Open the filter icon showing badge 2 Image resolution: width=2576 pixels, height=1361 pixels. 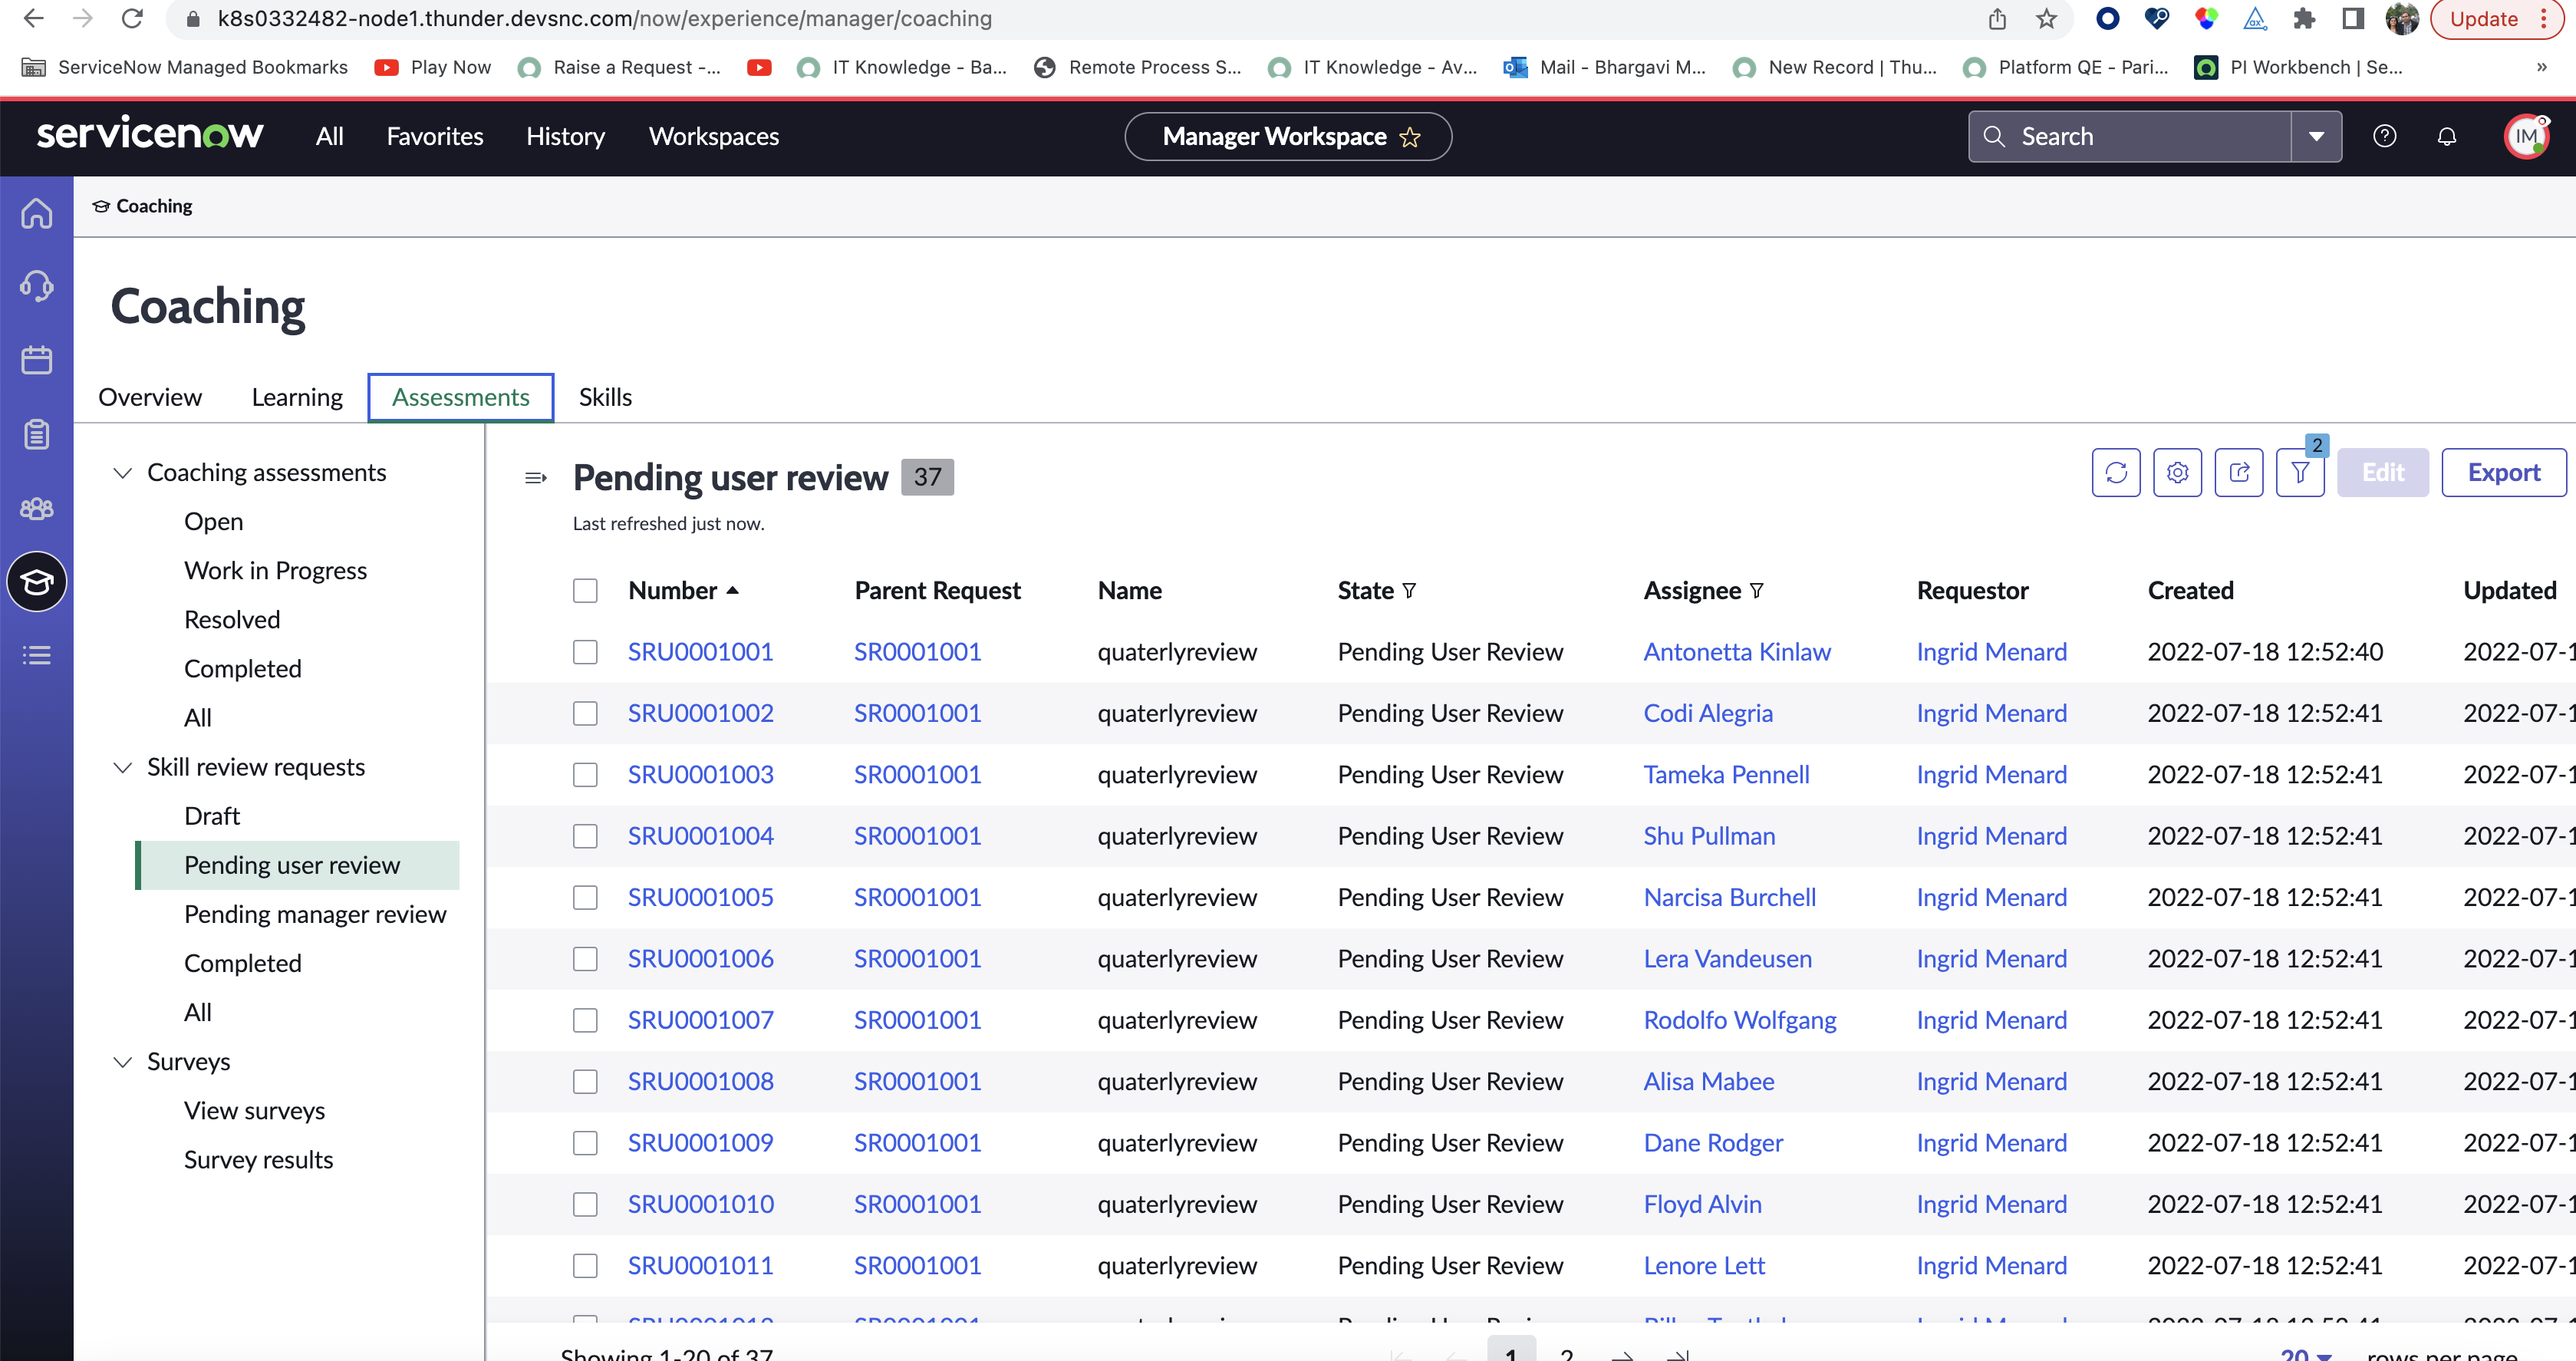(x=2300, y=471)
